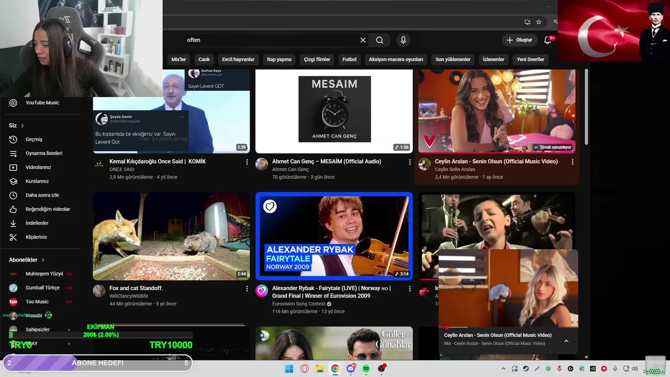This screenshot has height=377, width=670.
Task: Open ONCE SAID channel avatar
Action: 99,164
